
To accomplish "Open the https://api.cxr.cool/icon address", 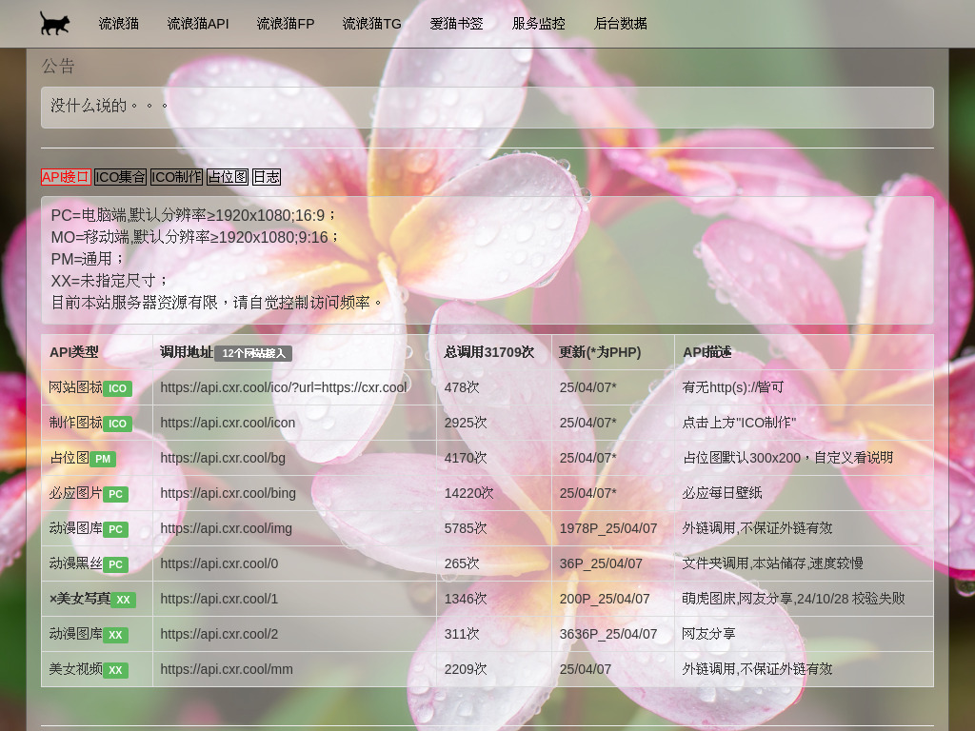I will [x=228, y=423].
